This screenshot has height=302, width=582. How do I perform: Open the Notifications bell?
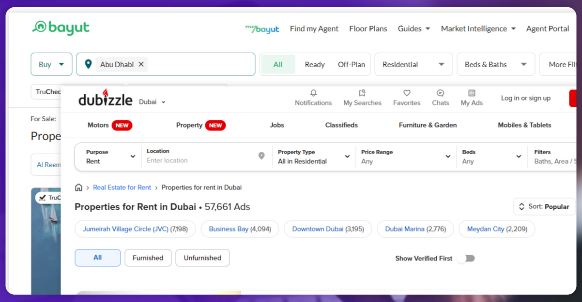point(313,98)
